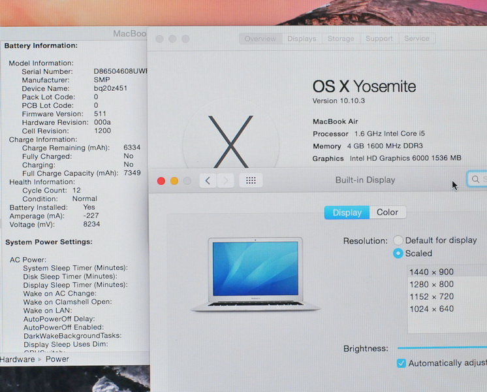Click the Device Name bq20z451
487x392 pixels.
tap(110, 88)
